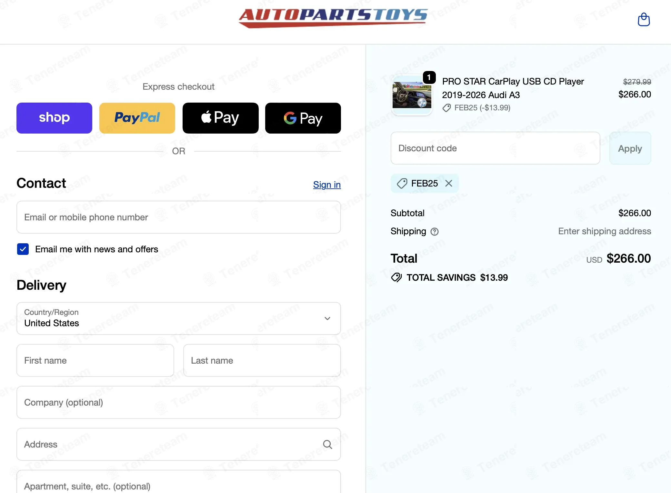This screenshot has height=493, width=671.
Task: Expand the Country/Region dropdown
Action: pos(179,318)
